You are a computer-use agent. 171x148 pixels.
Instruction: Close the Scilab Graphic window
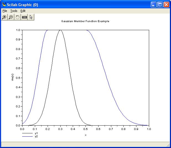(166, 5)
